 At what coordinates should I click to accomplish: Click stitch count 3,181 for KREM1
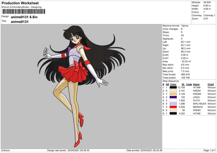(x=182, y=91)
